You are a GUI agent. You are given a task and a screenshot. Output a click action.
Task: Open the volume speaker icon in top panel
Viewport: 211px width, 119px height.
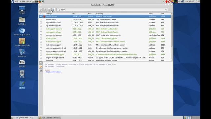tap(179, 2)
